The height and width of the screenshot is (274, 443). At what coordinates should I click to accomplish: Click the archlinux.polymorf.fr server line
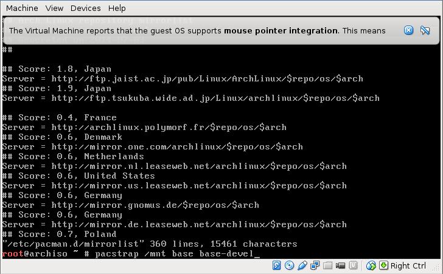(144, 127)
